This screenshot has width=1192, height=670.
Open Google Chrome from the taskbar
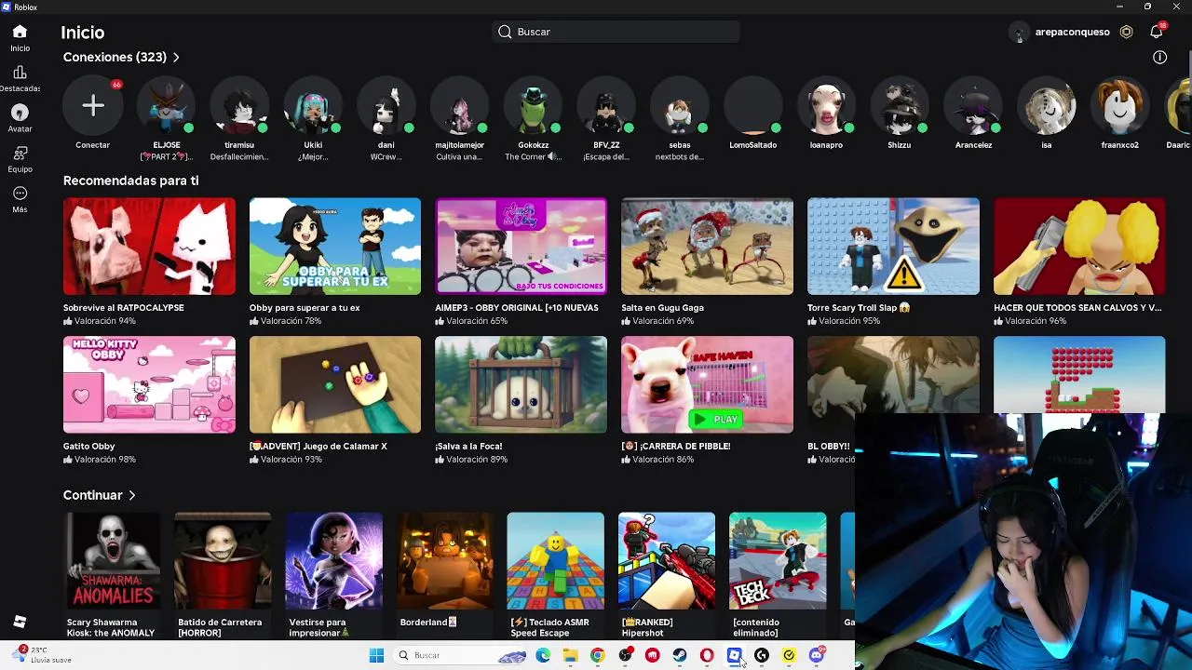click(598, 656)
